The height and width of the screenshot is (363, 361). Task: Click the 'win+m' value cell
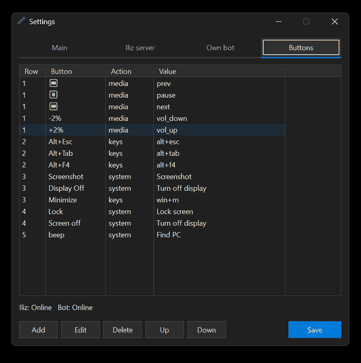[168, 200]
